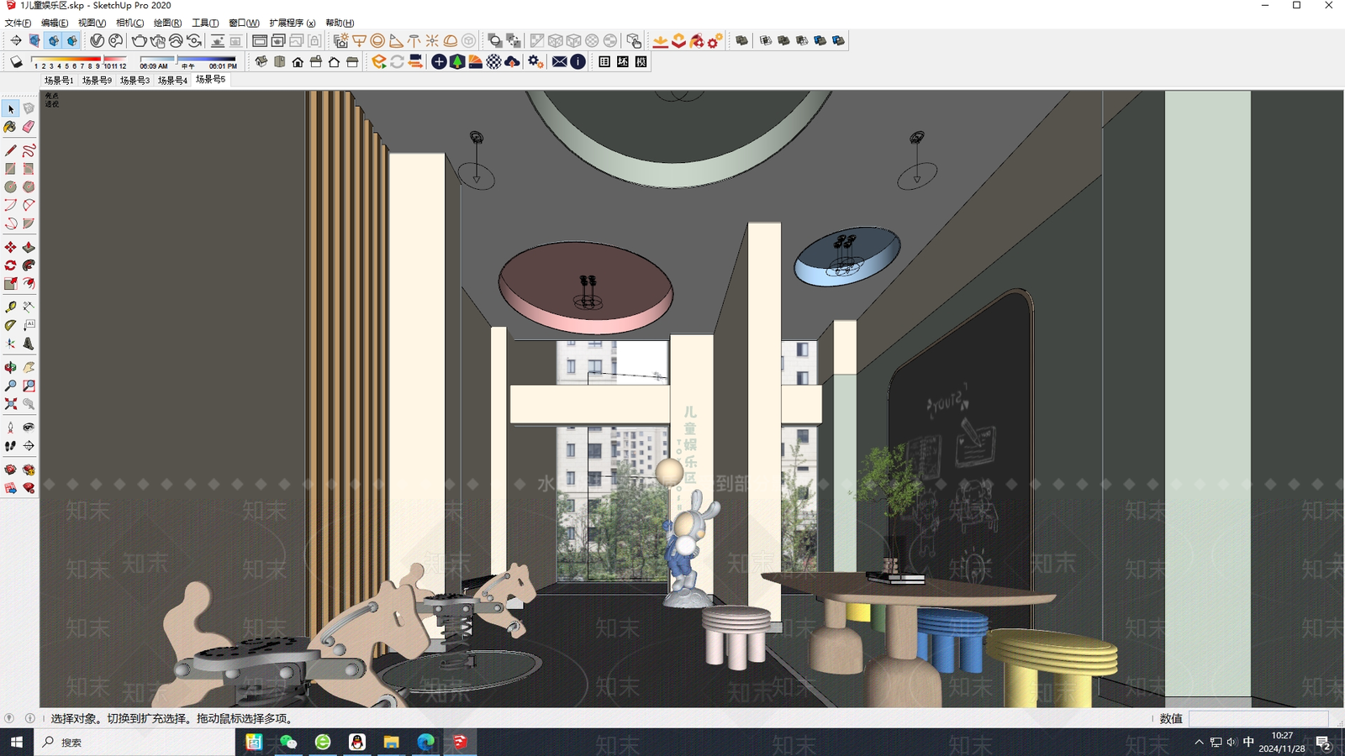
Task: Expand the 扩展程序 extensions menu
Action: point(292,23)
